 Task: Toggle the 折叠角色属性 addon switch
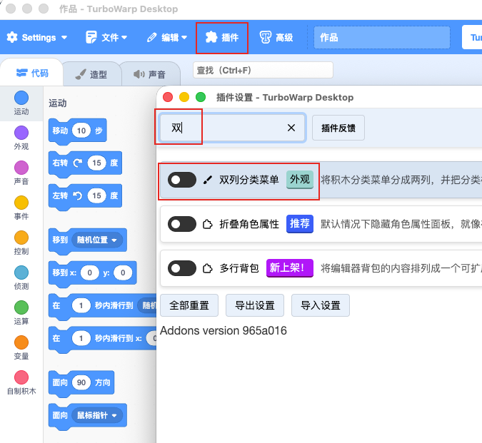[x=182, y=224]
